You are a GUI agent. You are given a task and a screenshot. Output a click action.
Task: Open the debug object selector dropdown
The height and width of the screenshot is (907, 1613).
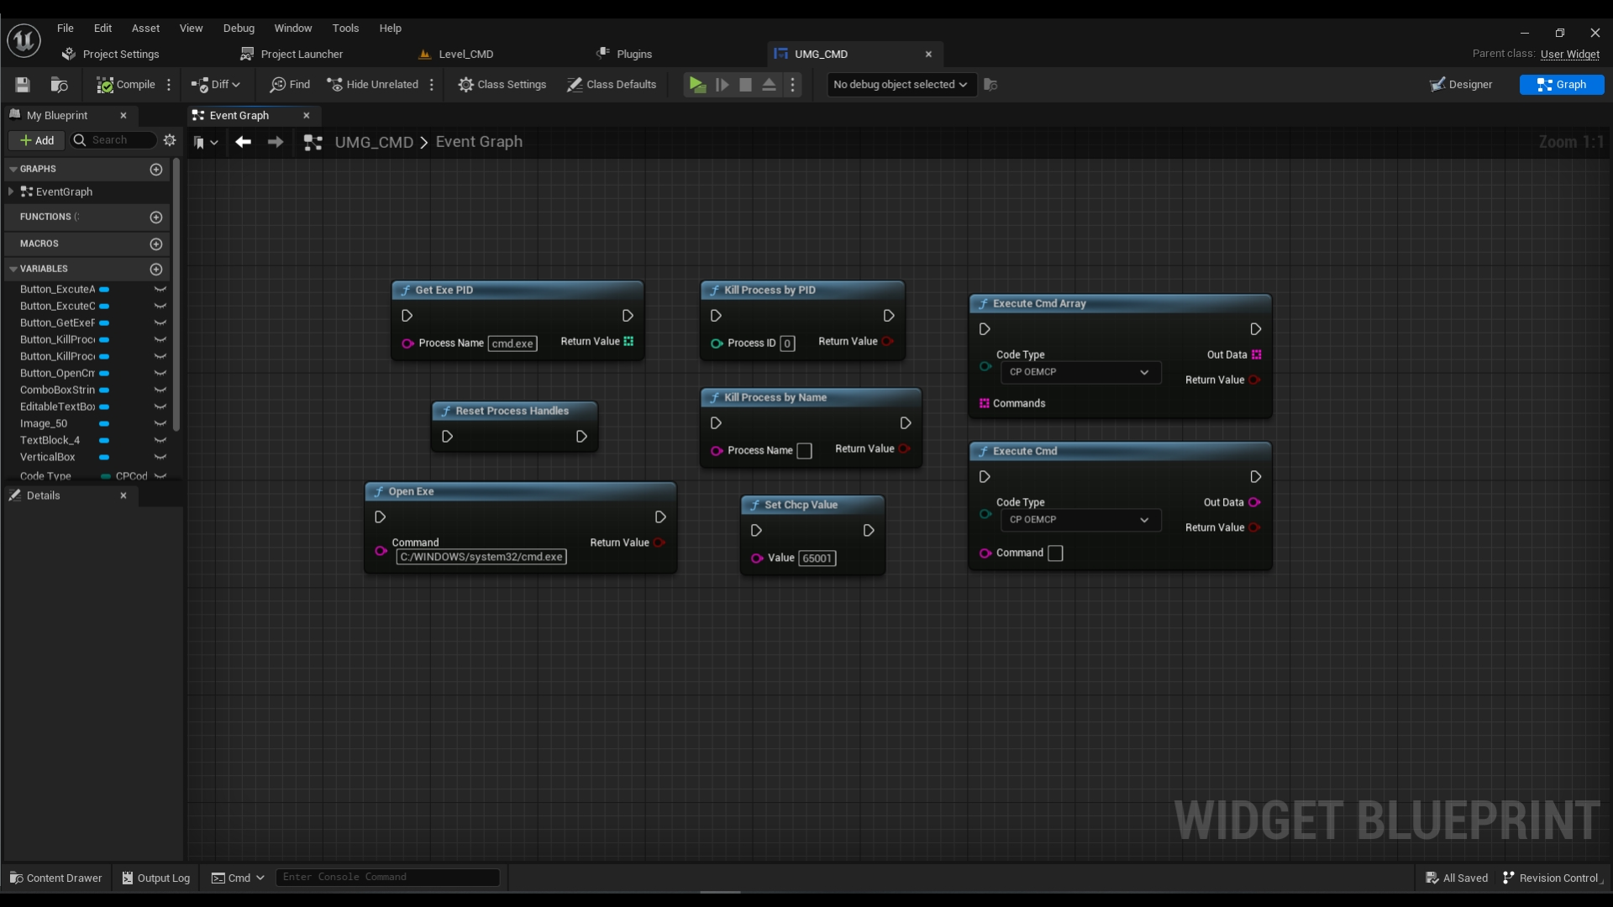(x=901, y=85)
